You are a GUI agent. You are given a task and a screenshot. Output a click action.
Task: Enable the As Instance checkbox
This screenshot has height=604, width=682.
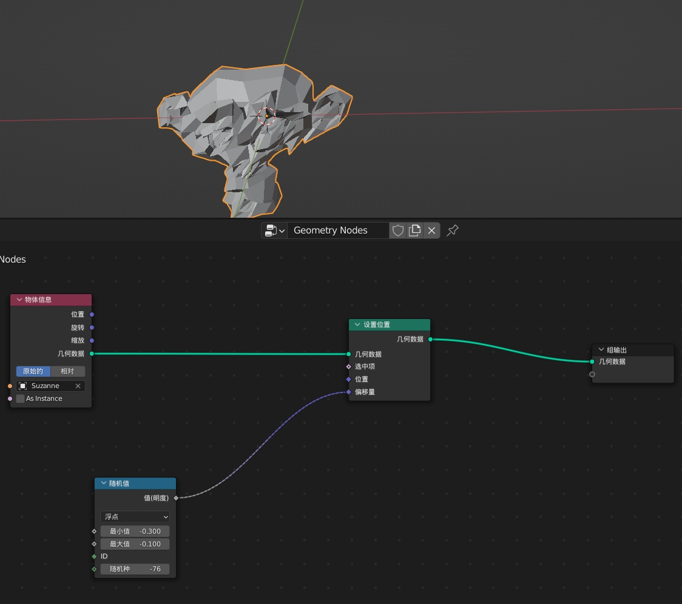(20, 399)
